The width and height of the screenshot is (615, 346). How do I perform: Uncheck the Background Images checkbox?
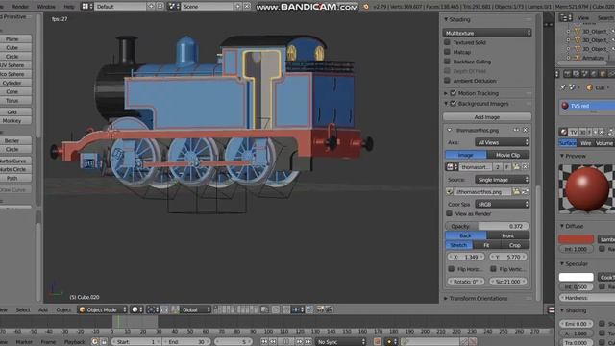coord(454,104)
